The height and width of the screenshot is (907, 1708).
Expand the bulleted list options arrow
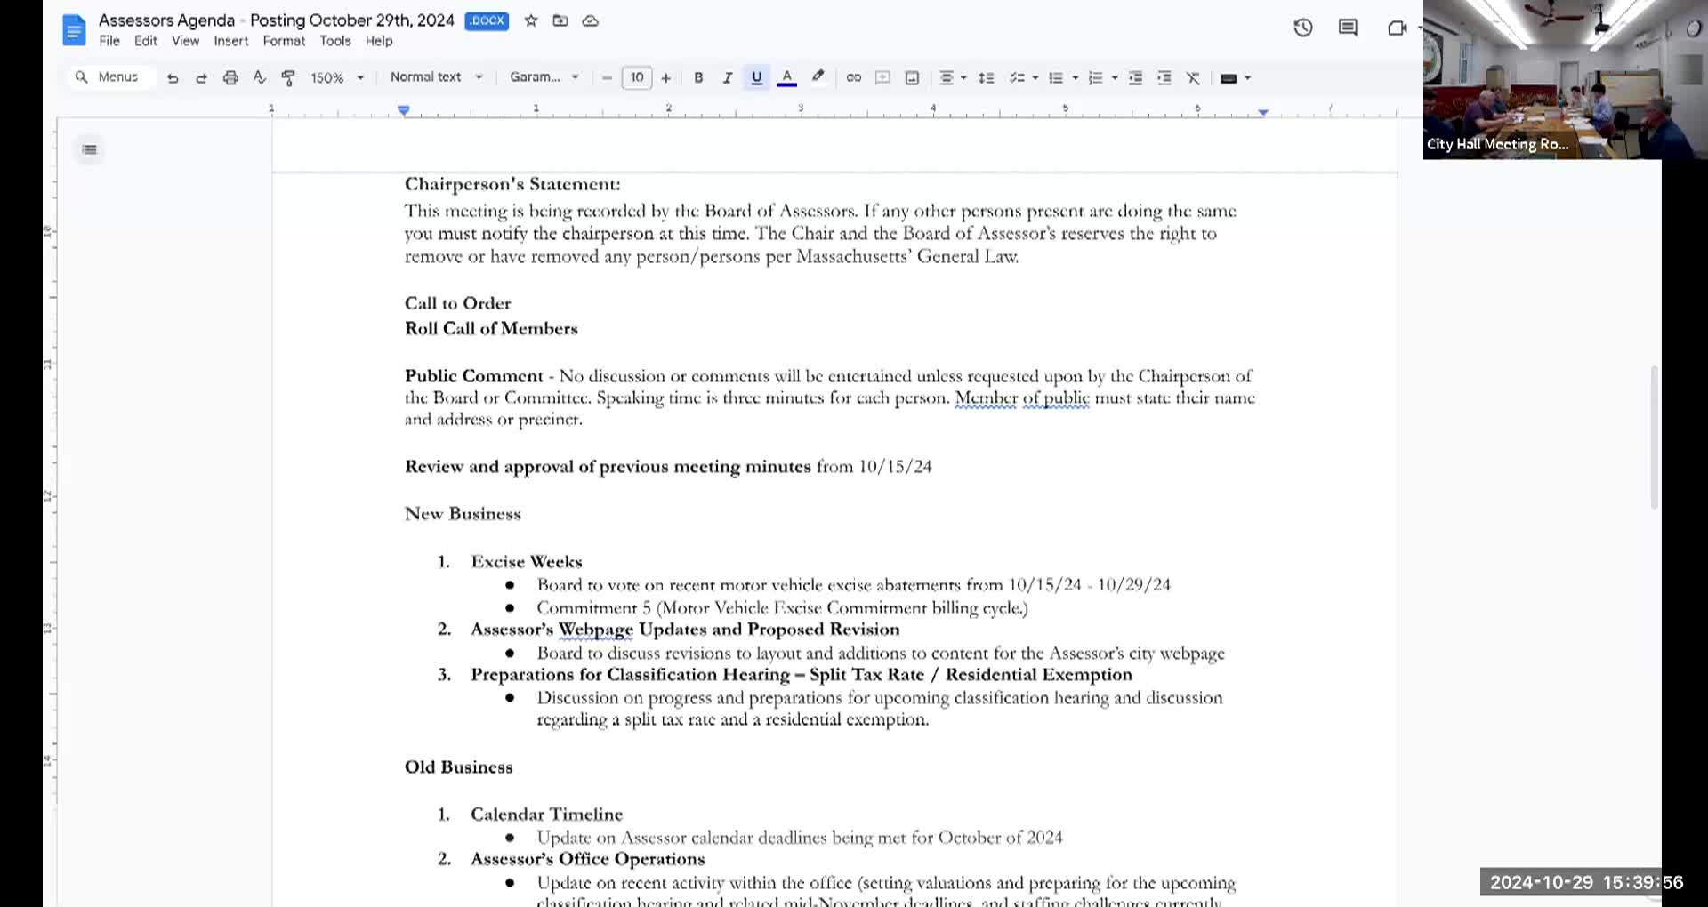(x=1076, y=78)
